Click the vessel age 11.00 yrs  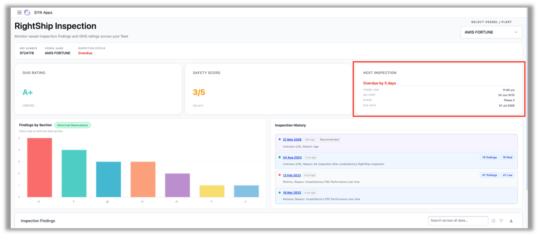coord(508,90)
